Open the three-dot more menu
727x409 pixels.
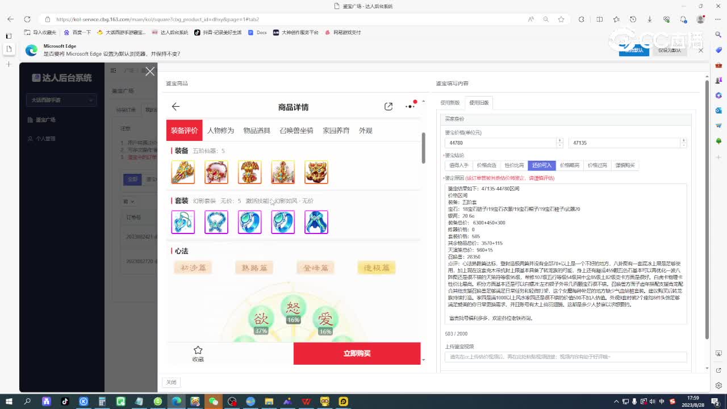[410, 106]
